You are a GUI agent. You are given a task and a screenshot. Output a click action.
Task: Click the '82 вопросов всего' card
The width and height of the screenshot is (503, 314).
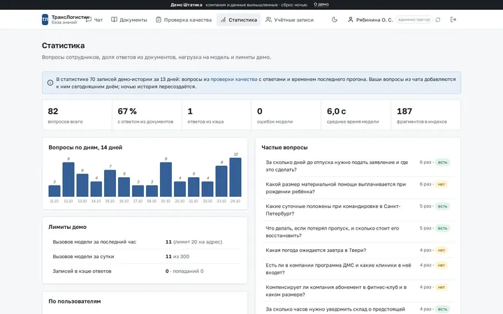(77, 115)
